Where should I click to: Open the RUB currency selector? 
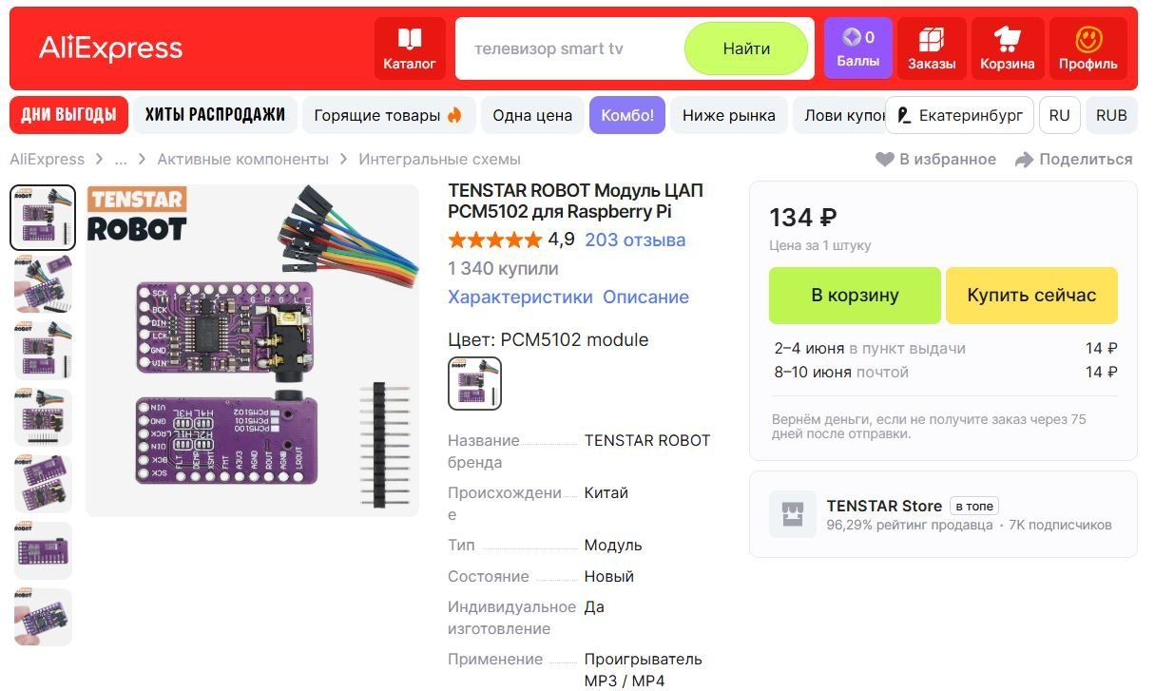(x=1111, y=115)
